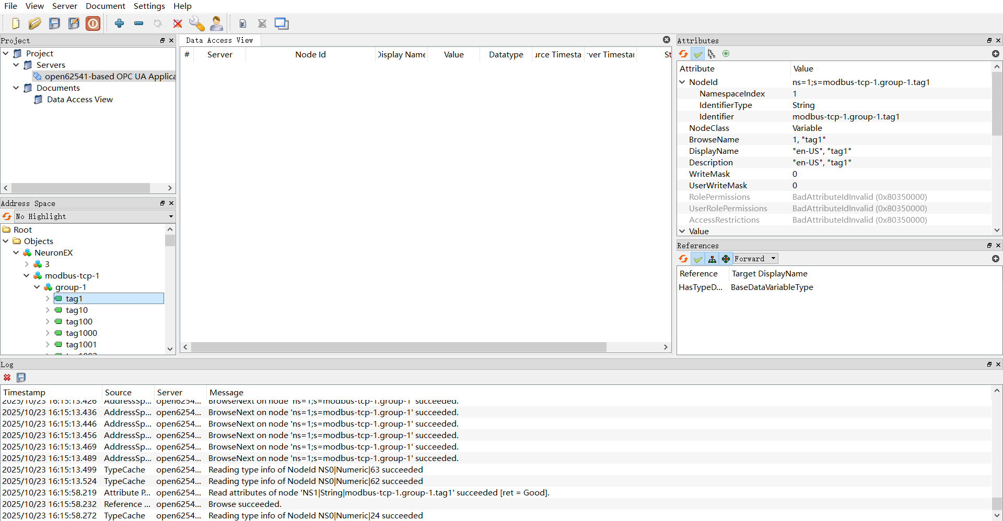Click the red power shutdown icon
This screenshot has height=521, width=1003.
93,23
